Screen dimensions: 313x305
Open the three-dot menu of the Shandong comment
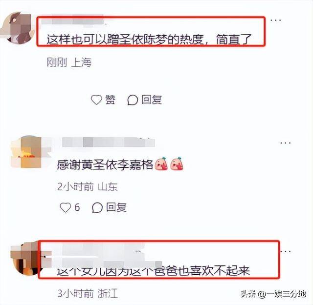pyautogui.click(x=285, y=143)
